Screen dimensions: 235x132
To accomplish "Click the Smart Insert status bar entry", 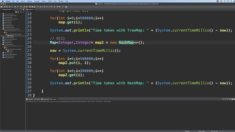I will [x=202, y=131].
